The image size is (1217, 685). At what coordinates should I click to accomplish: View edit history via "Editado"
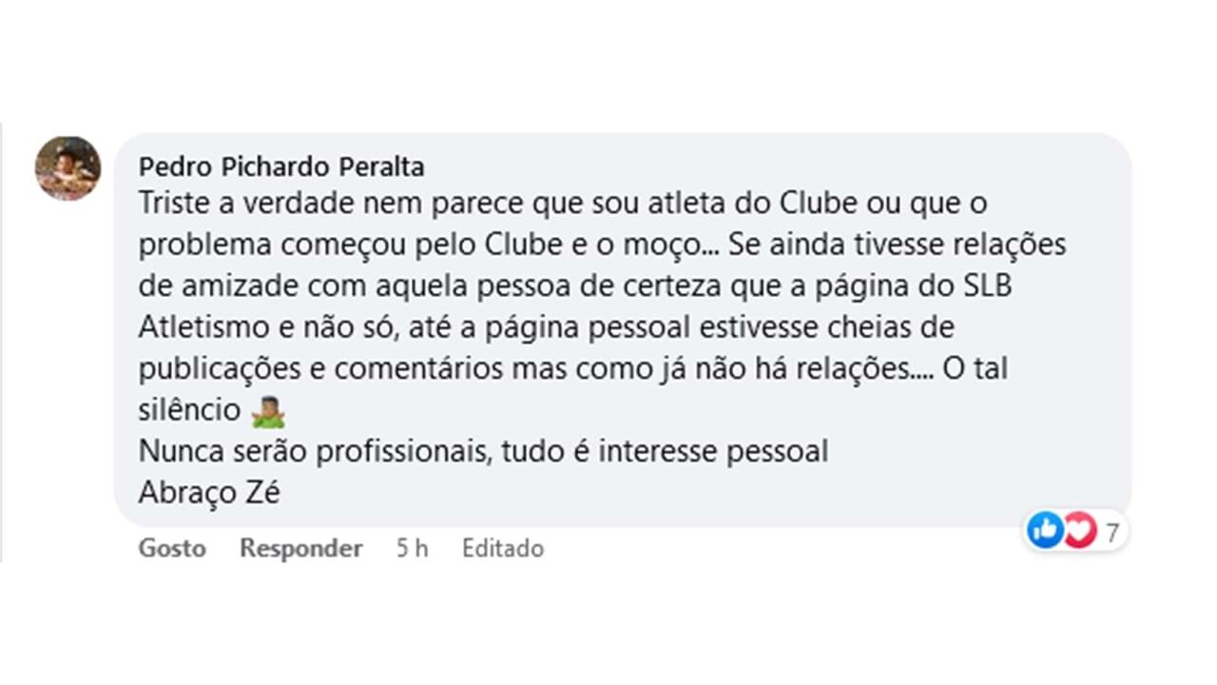coord(502,549)
